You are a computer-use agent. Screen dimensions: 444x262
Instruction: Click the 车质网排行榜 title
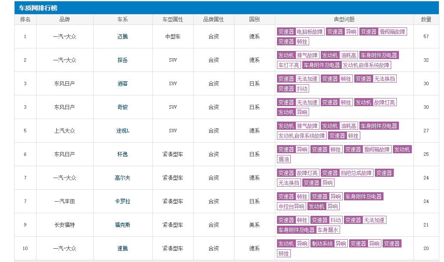(38, 8)
